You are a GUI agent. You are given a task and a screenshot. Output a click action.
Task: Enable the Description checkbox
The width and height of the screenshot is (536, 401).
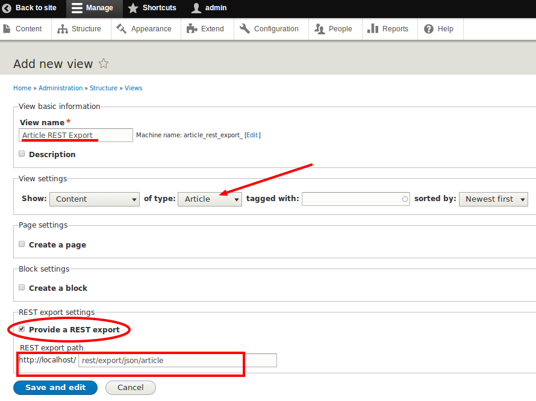tap(22, 154)
